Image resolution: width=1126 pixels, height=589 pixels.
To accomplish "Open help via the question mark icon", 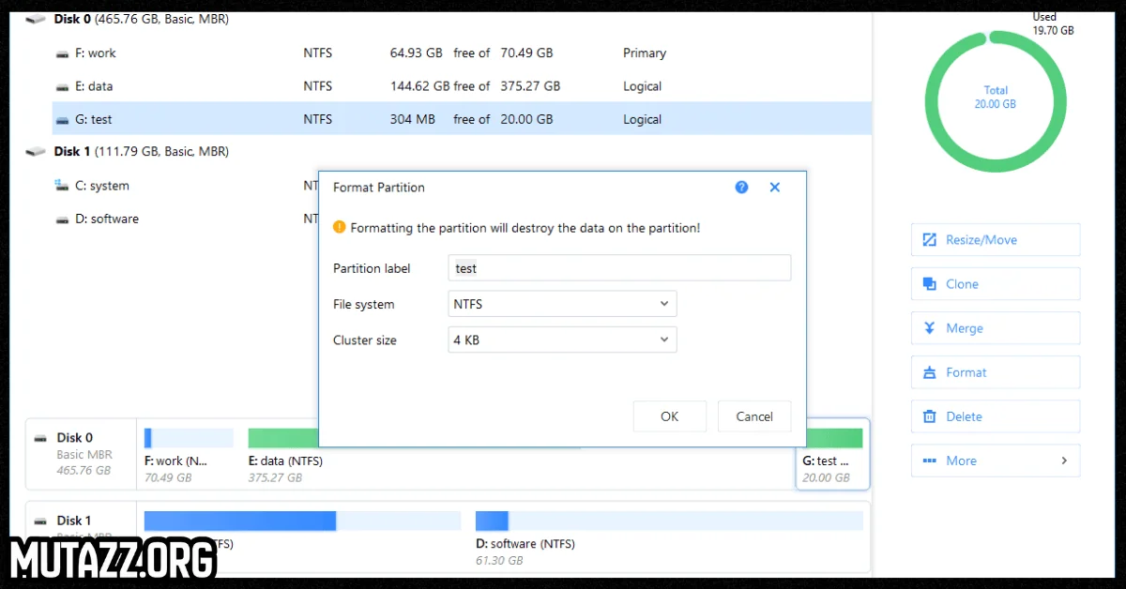I will point(741,188).
